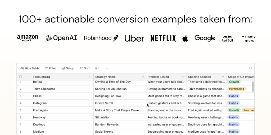Click 'Standing out in the music...' cell

tap(166, 110)
